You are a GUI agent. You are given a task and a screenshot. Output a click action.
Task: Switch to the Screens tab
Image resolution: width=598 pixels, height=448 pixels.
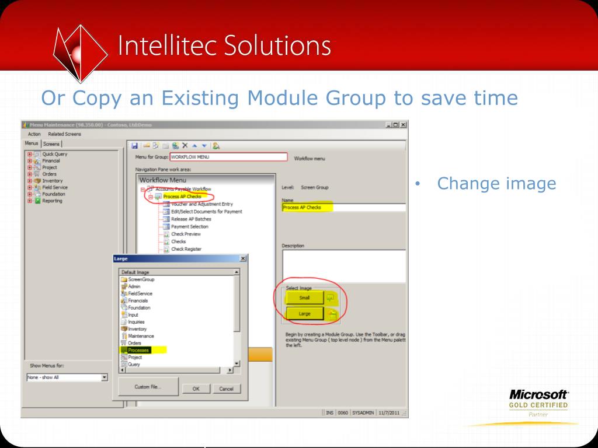(x=51, y=144)
